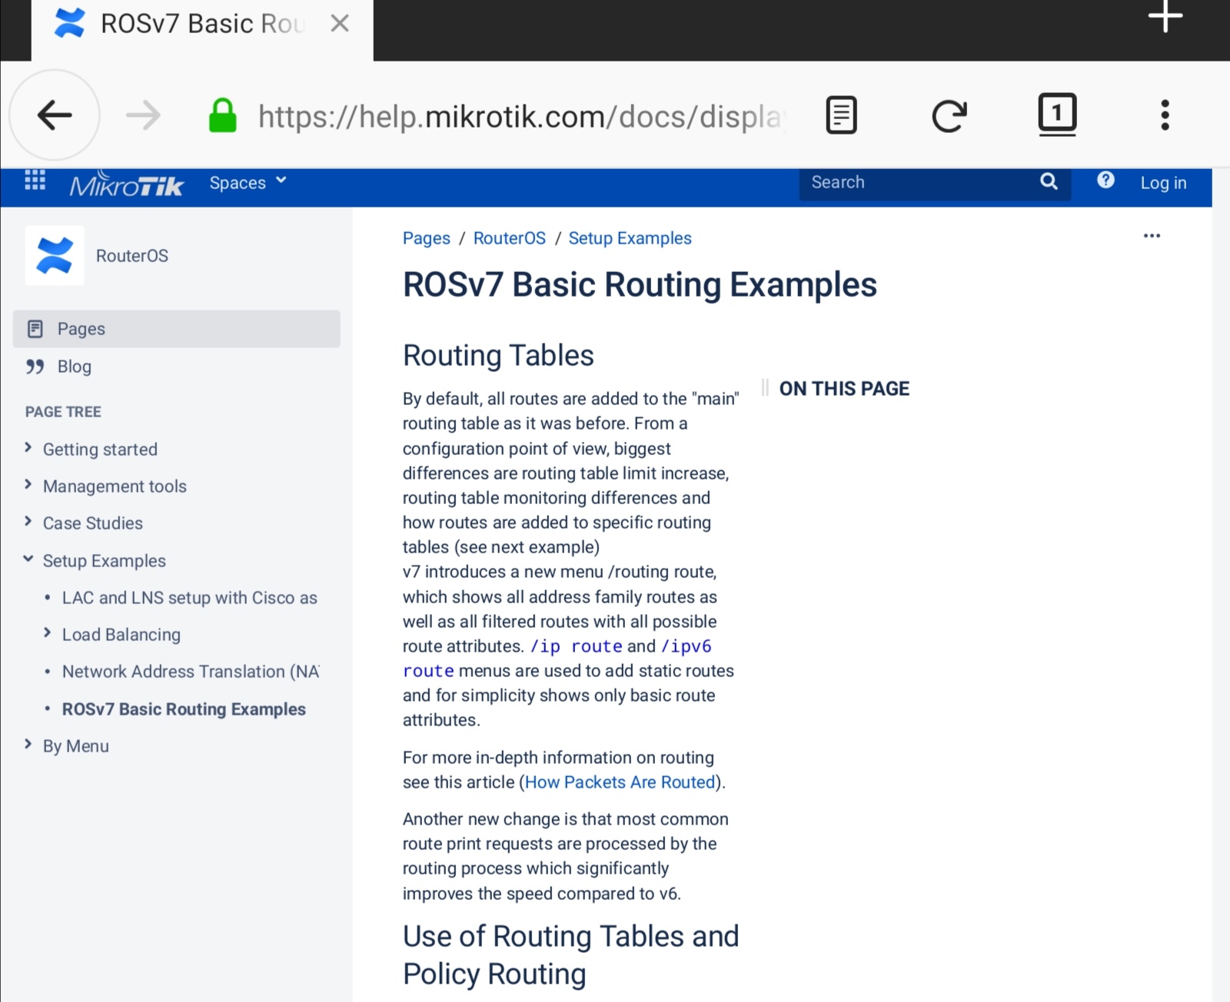Open How Packets Are Routed article link
This screenshot has height=1002, width=1230.
coord(620,782)
